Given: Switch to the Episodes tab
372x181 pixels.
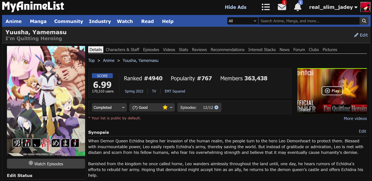Looking at the screenshot, I should coord(151,50).
